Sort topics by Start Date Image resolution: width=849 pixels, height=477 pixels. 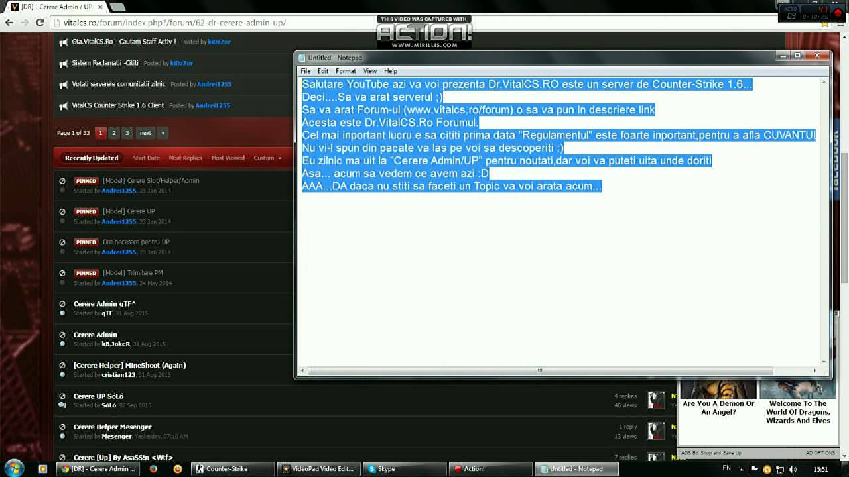(146, 158)
